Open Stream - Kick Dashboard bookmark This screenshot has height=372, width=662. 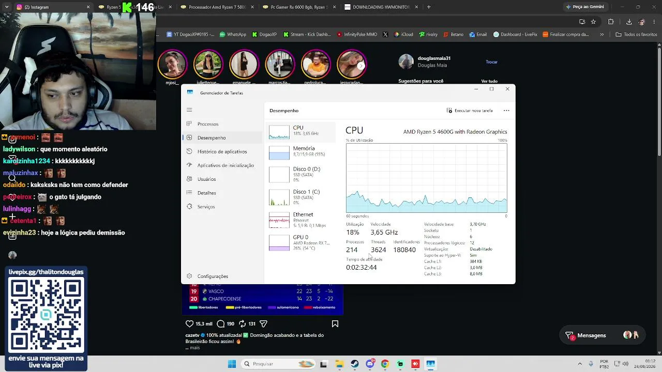[x=307, y=35]
